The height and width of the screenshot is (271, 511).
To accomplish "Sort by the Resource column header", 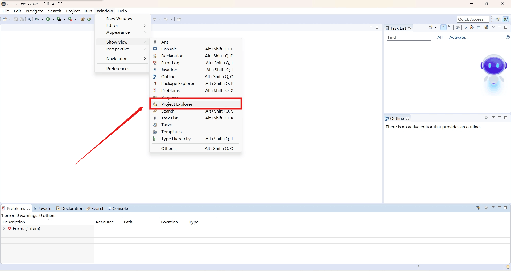I will tap(108, 222).
